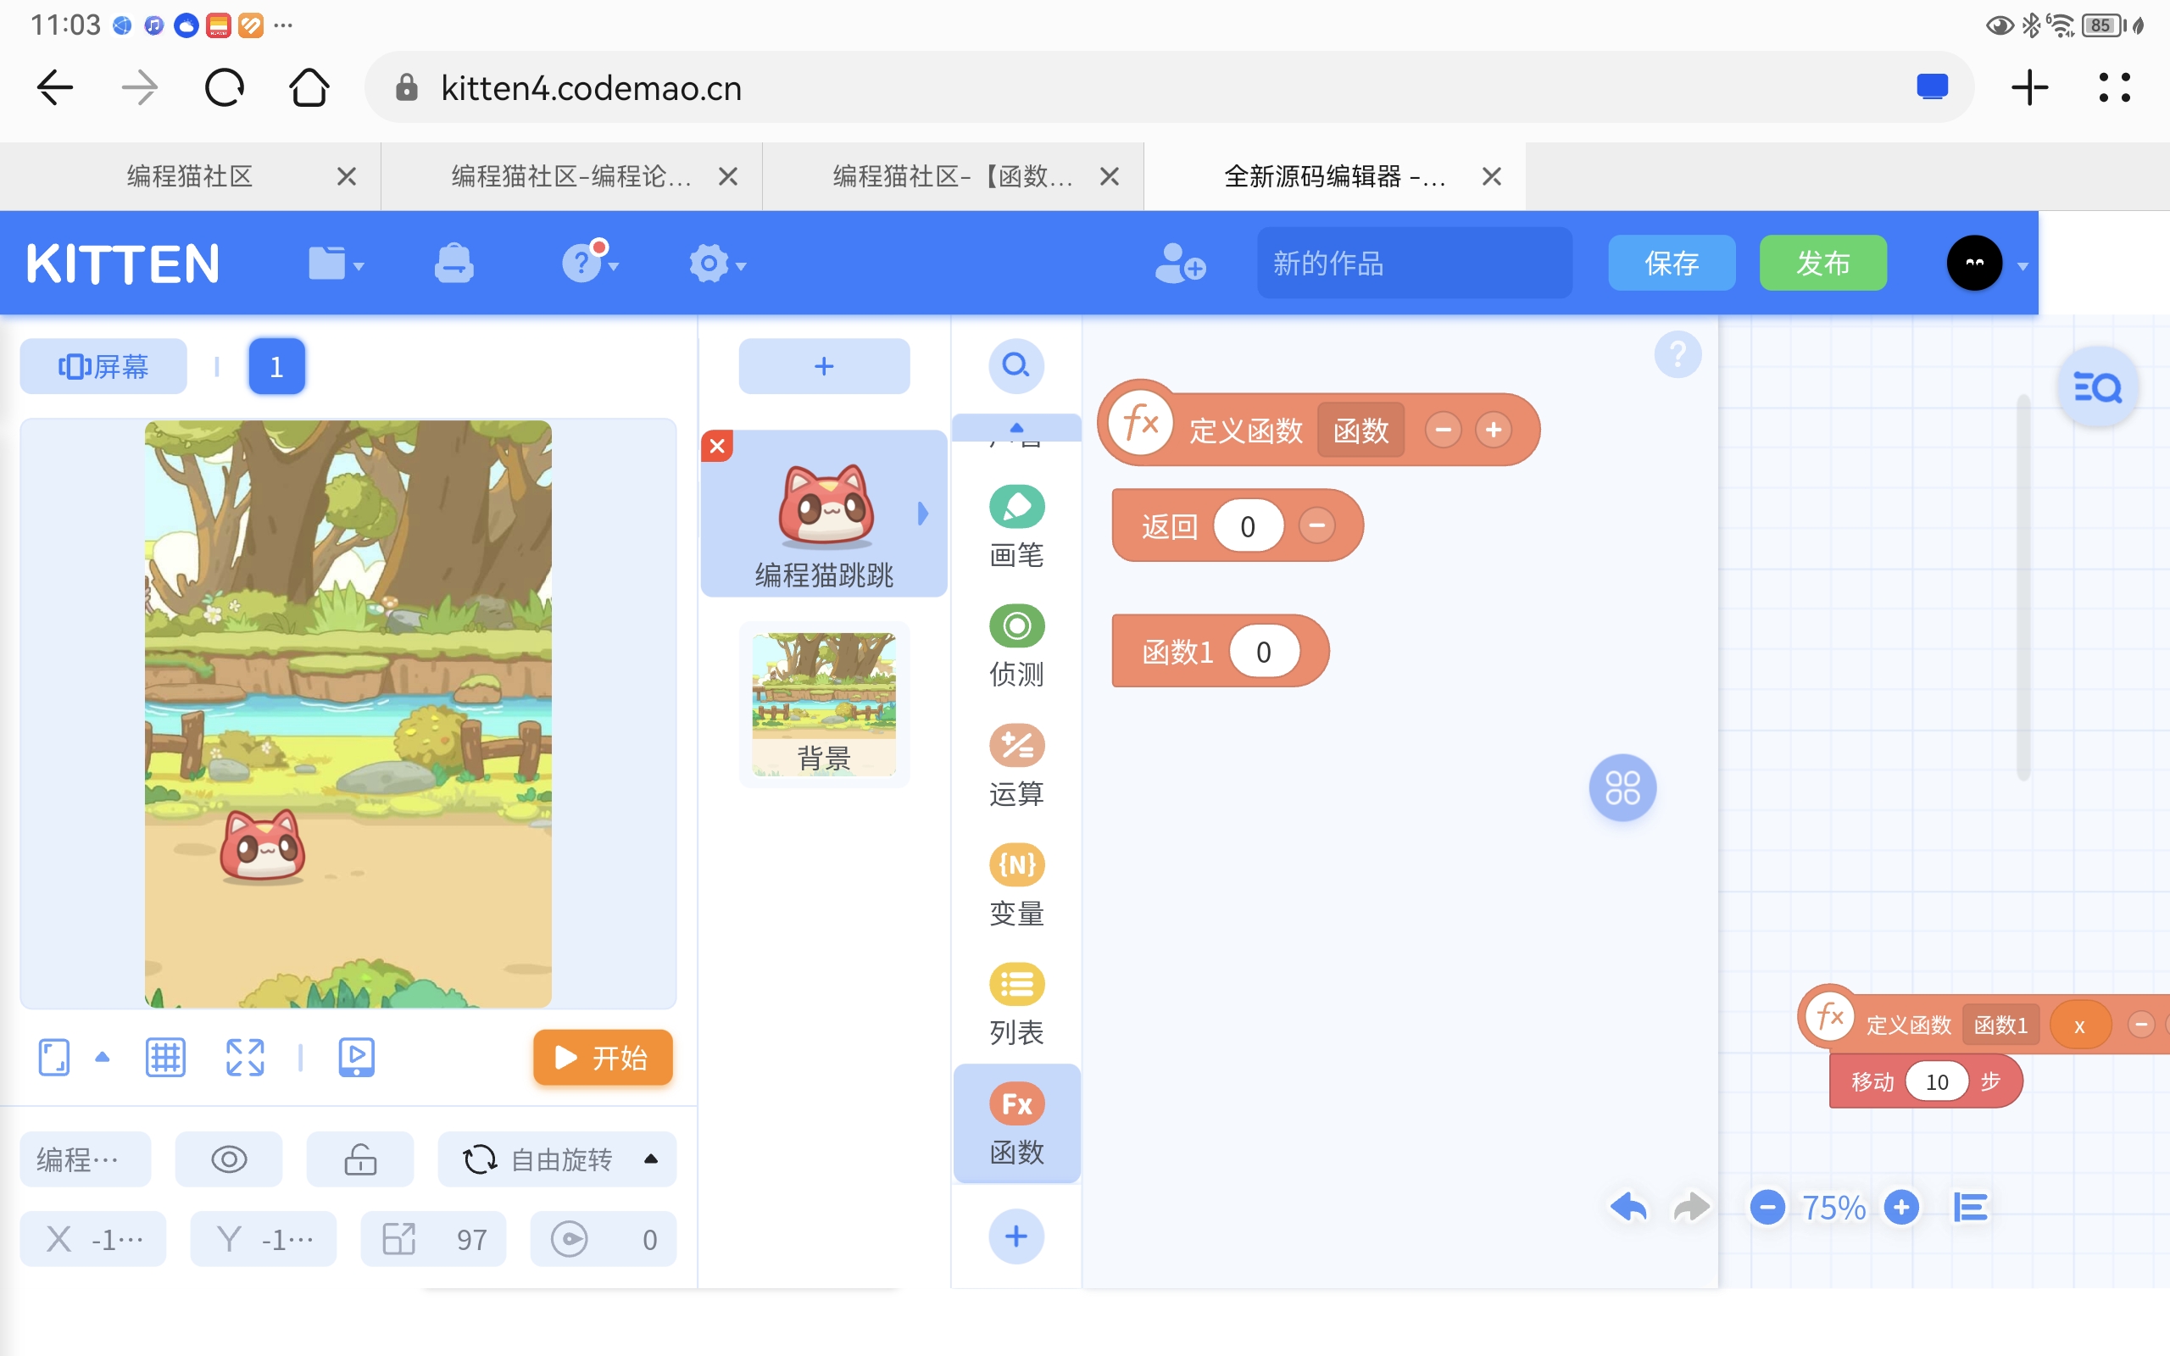Open the backpack icon in header
This screenshot has width=2170, height=1356.
point(453,264)
